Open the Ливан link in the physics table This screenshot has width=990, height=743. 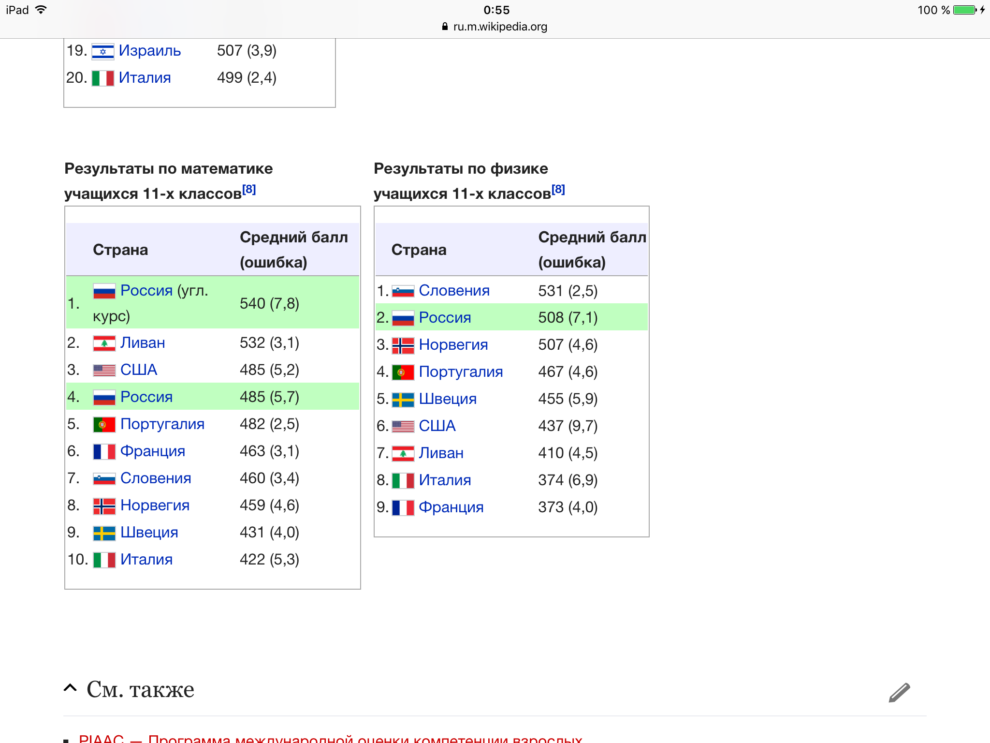coord(442,453)
